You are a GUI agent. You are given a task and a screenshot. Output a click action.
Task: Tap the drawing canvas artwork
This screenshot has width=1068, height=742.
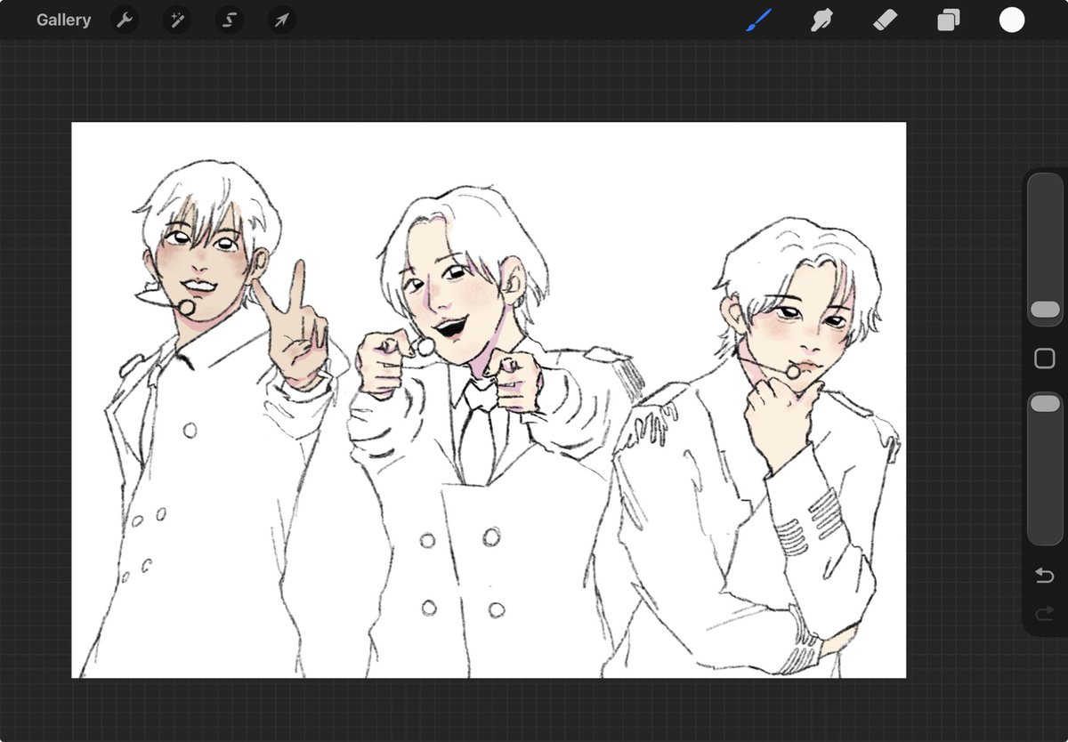[489, 399]
